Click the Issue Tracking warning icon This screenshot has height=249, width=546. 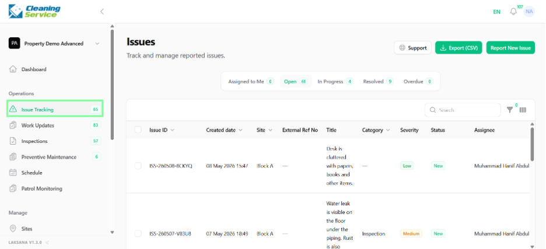tap(13, 110)
